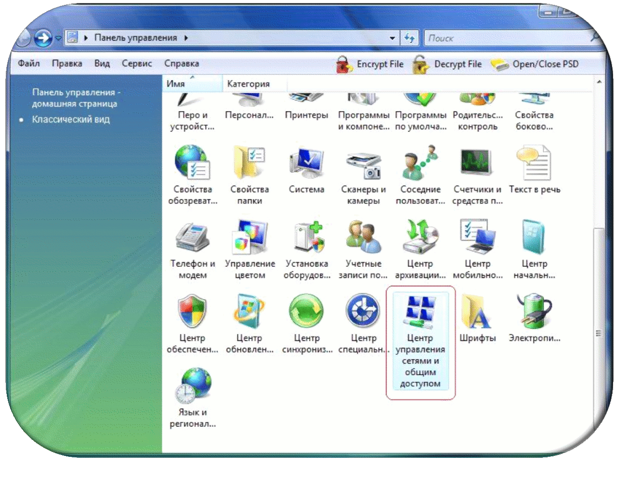
Task: Sort by the Имя column header
Action: pos(193,83)
